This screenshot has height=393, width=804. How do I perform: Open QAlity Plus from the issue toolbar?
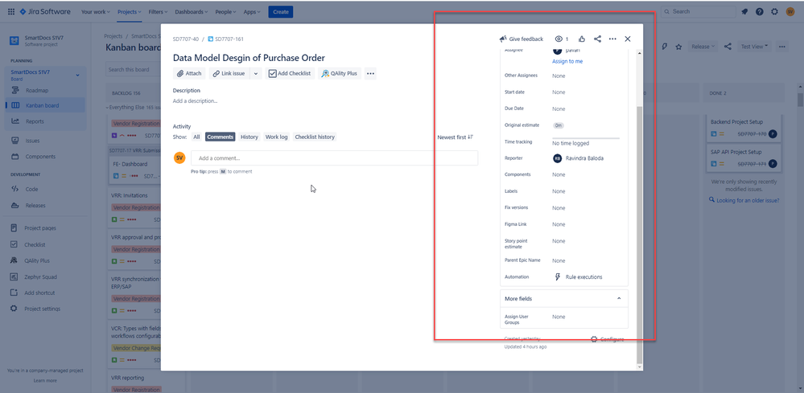click(340, 74)
